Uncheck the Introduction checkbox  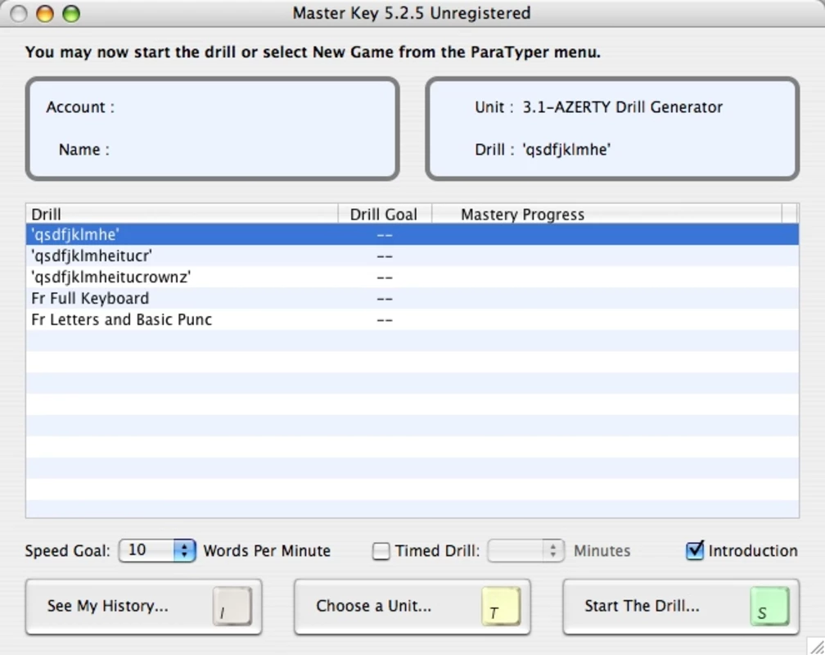695,551
